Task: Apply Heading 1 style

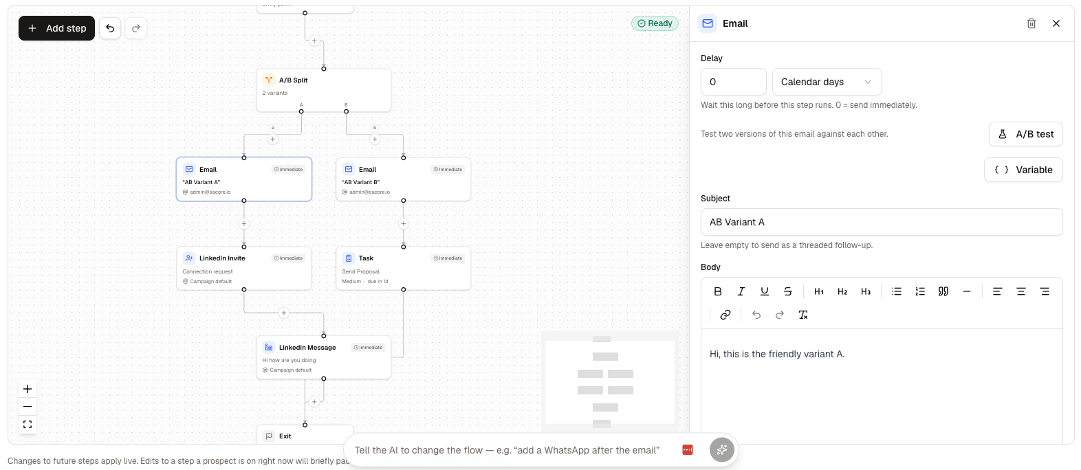Action: 819,291
